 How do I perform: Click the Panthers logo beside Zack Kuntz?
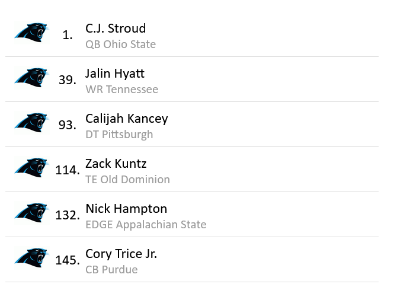[31, 168]
